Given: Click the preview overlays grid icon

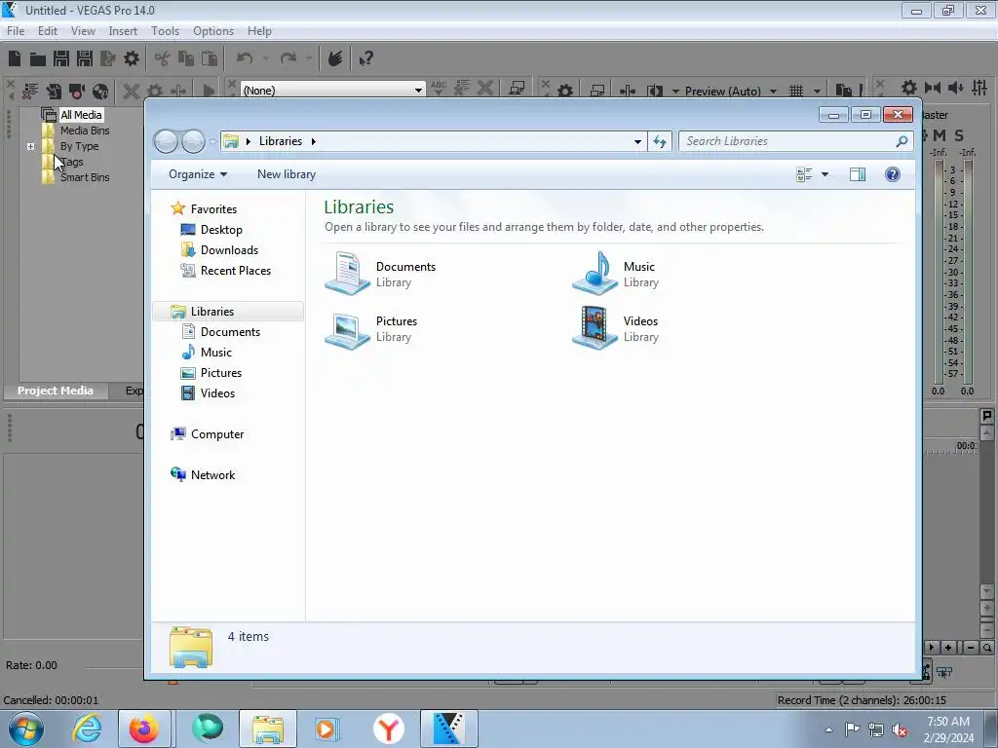Looking at the screenshot, I should pyautogui.click(x=796, y=91).
